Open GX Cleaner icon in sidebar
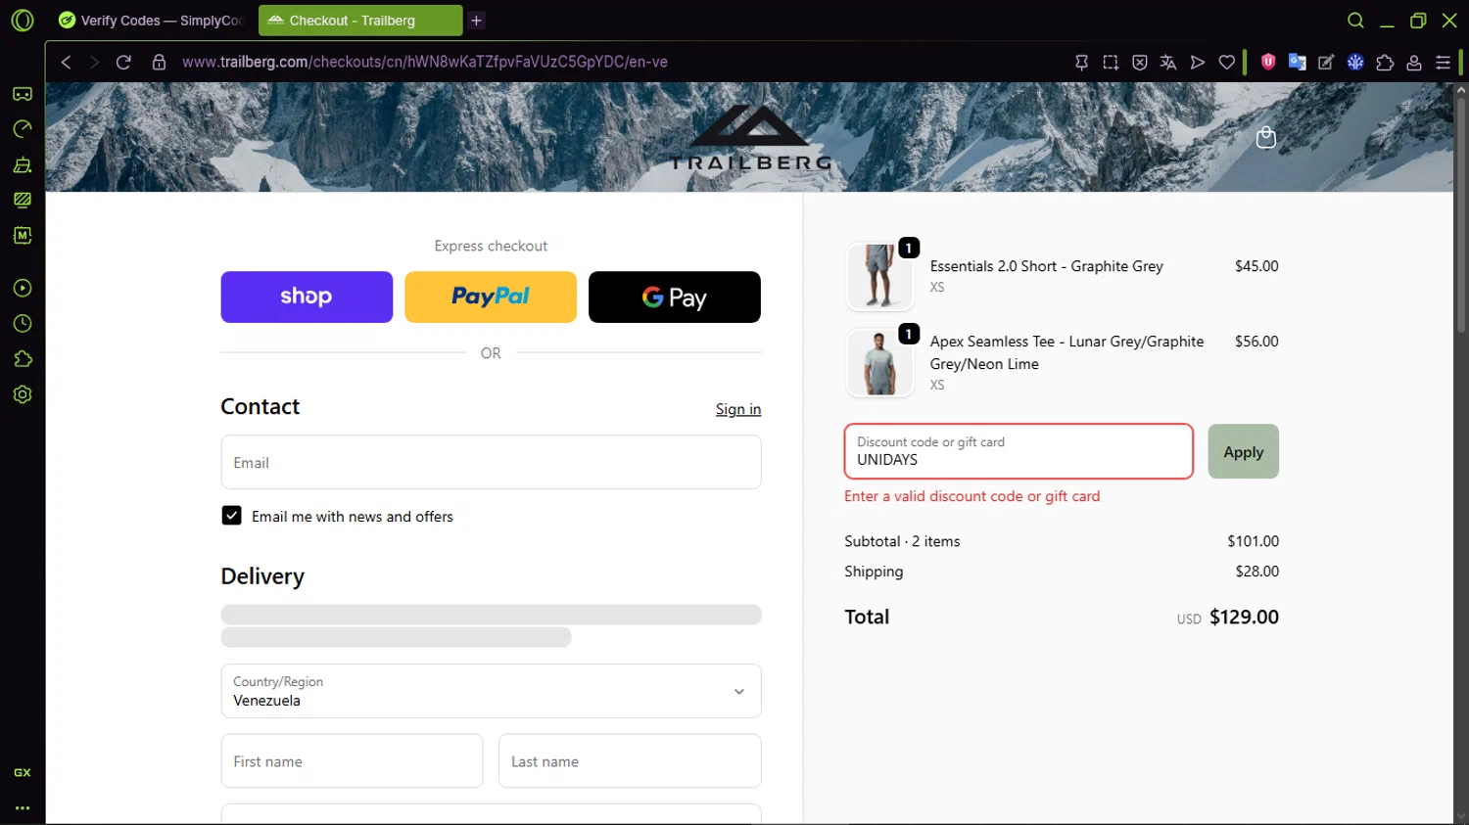 pos(22,164)
